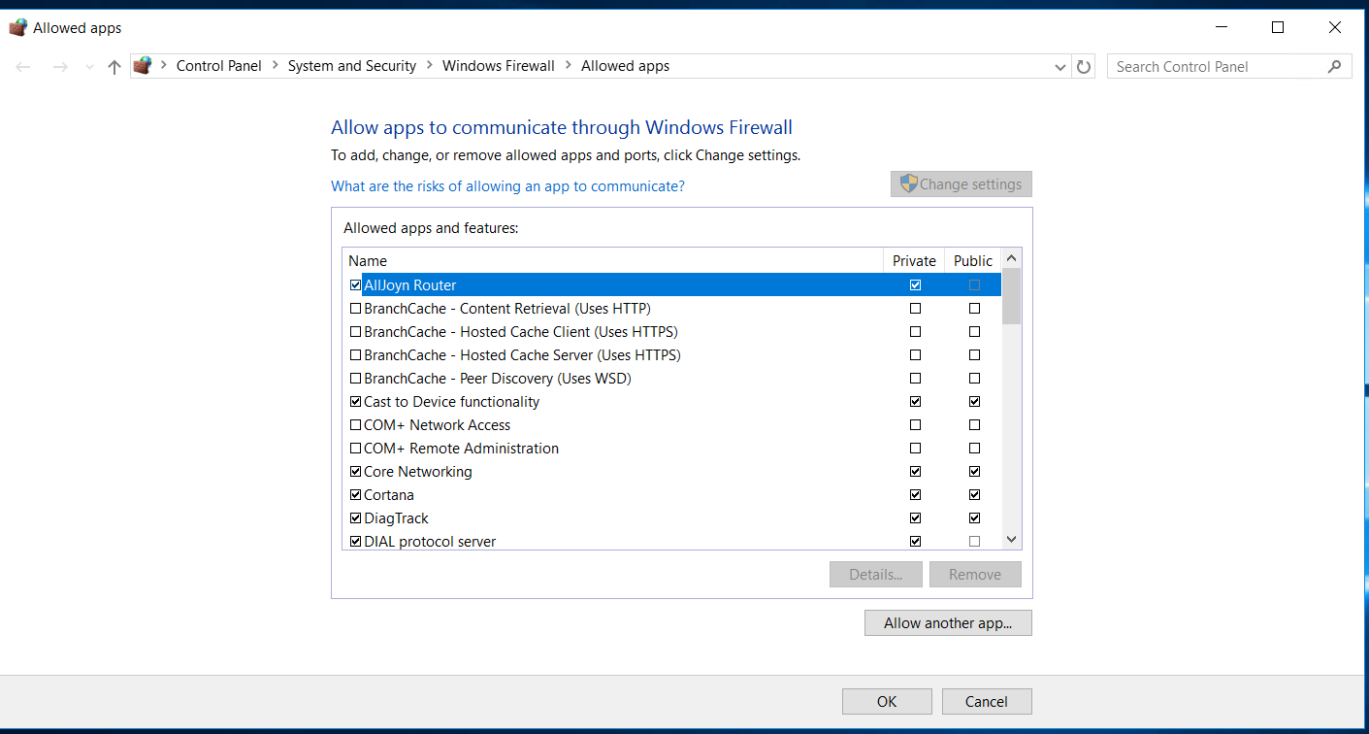Screen dimensions: 1369x734
Task: Open the risks of allowing an app link
Action: click(507, 186)
